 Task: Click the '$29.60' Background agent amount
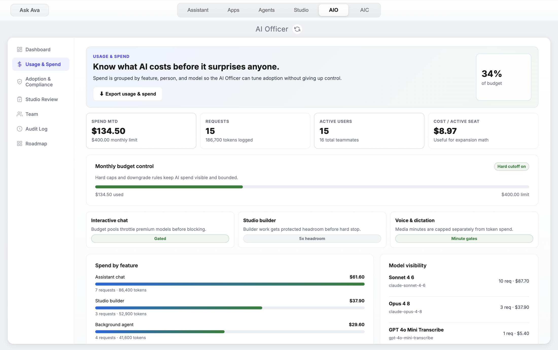point(356,325)
